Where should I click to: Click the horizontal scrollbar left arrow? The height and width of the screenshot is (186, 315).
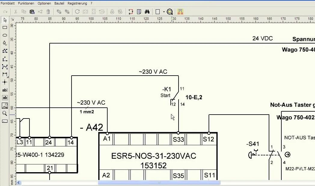tap(18, 183)
